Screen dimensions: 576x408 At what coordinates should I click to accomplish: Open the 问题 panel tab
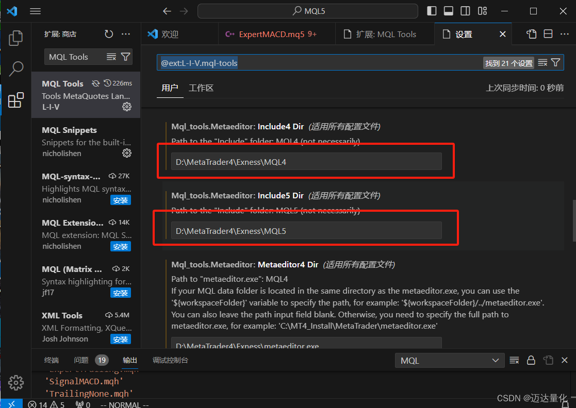(x=91, y=360)
